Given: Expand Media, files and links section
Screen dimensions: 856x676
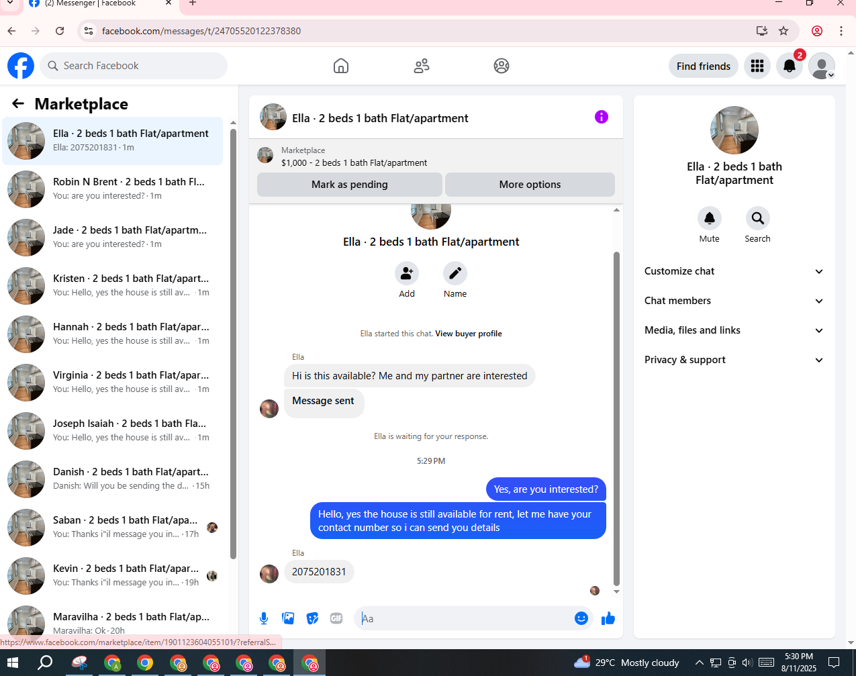Looking at the screenshot, I should coord(734,330).
